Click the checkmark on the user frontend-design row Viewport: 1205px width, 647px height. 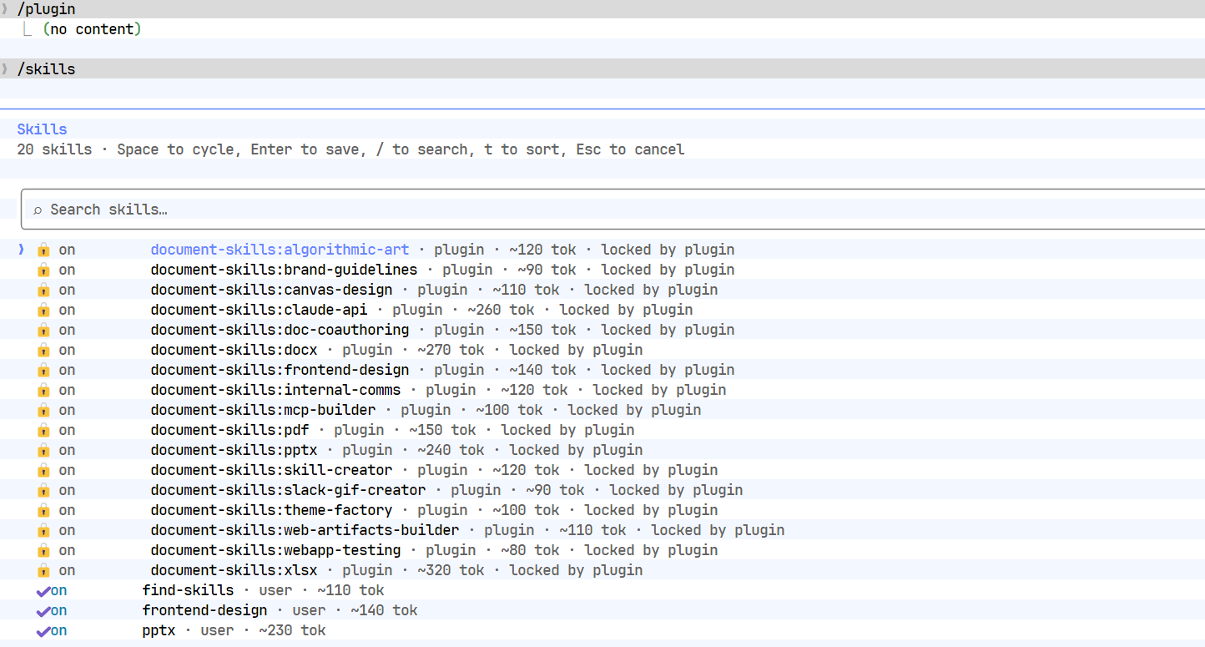point(43,611)
